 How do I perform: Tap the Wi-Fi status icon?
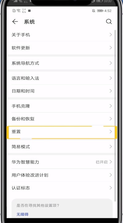click(18, 11)
